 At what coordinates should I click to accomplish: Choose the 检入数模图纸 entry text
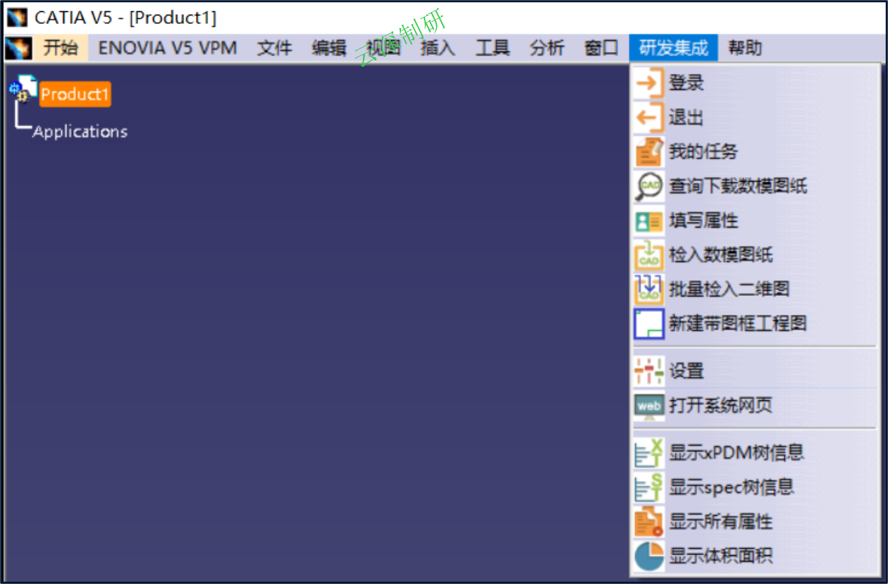pos(721,254)
